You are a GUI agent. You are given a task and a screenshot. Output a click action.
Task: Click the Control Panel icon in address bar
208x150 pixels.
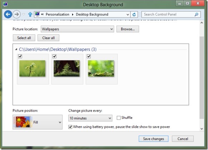click(37, 14)
